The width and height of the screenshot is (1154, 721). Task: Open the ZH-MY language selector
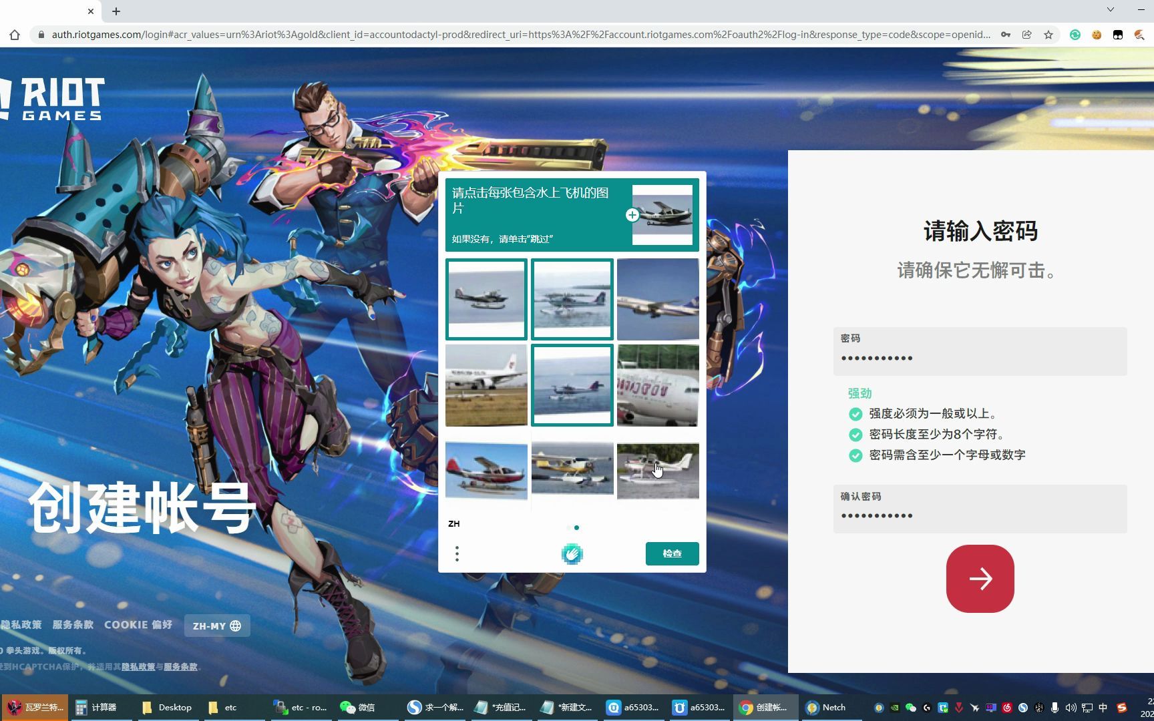pos(217,626)
